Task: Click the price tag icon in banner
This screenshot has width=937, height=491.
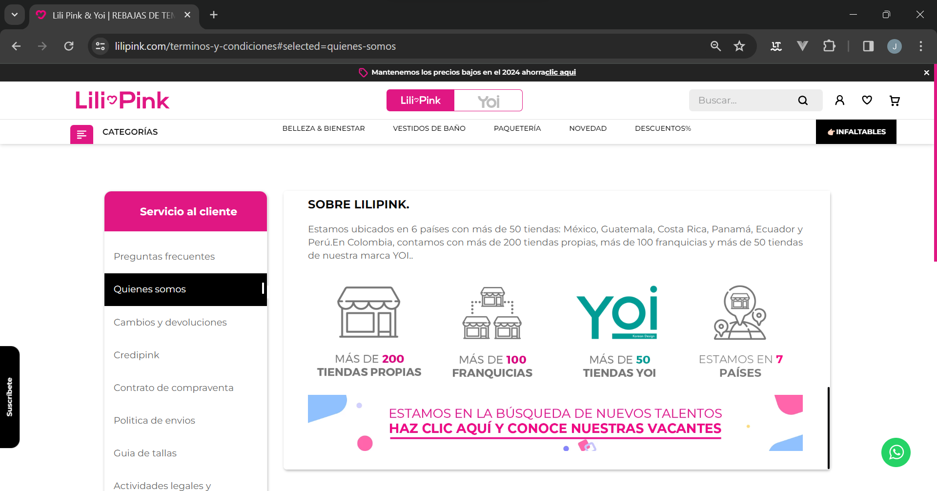Action: [363, 72]
